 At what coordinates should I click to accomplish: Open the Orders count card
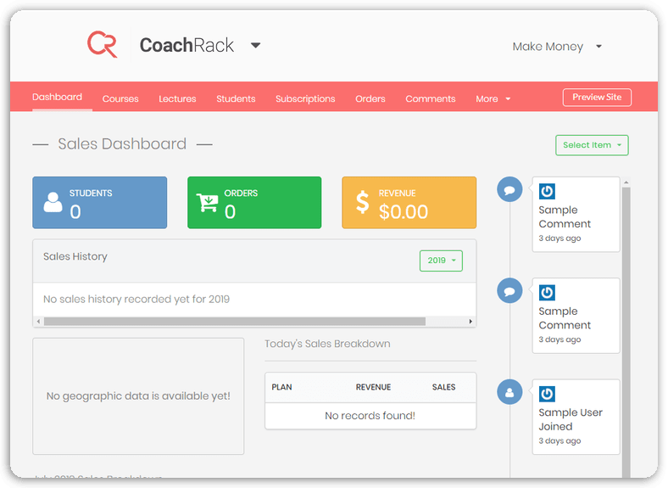pos(254,203)
